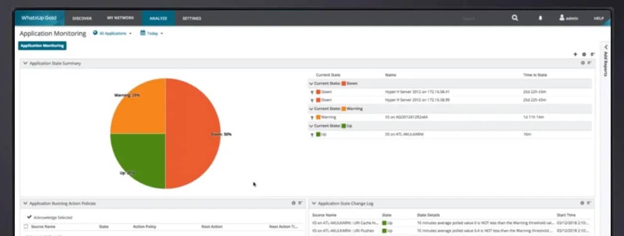This screenshot has width=624, height=236.
Task: Open dashboard settings gear near Add Reports
Action: click(x=584, y=54)
